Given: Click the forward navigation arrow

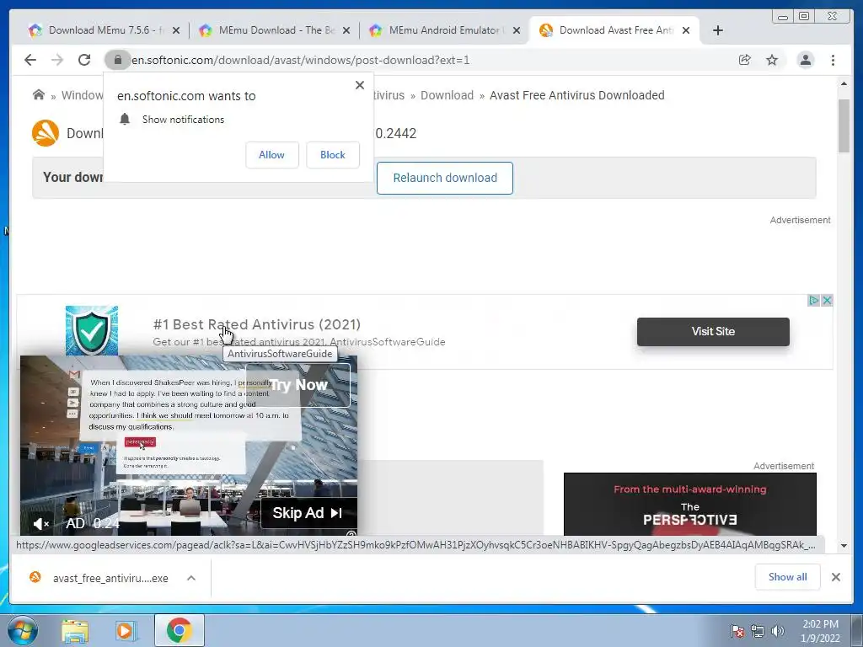Looking at the screenshot, I should point(57,60).
